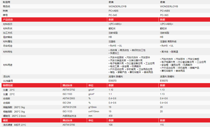Select the 符合规定 row label
This screenshot has height=127, width=210.
click(x=8, y=46)
